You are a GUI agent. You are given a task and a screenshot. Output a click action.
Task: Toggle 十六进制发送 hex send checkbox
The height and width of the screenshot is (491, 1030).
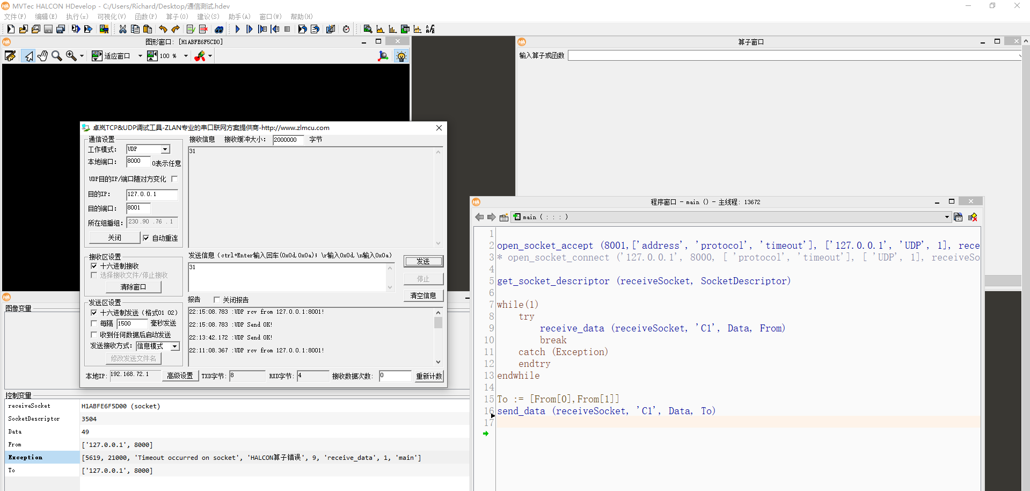tap(94, 313)
